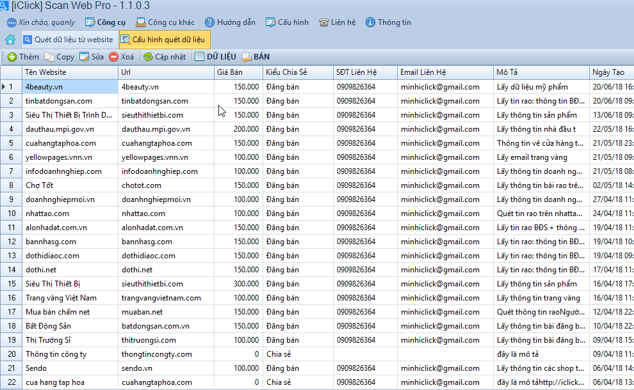Click the trangvangvietnam.com url cell
The image size is (634, 390).
point(166,298)
